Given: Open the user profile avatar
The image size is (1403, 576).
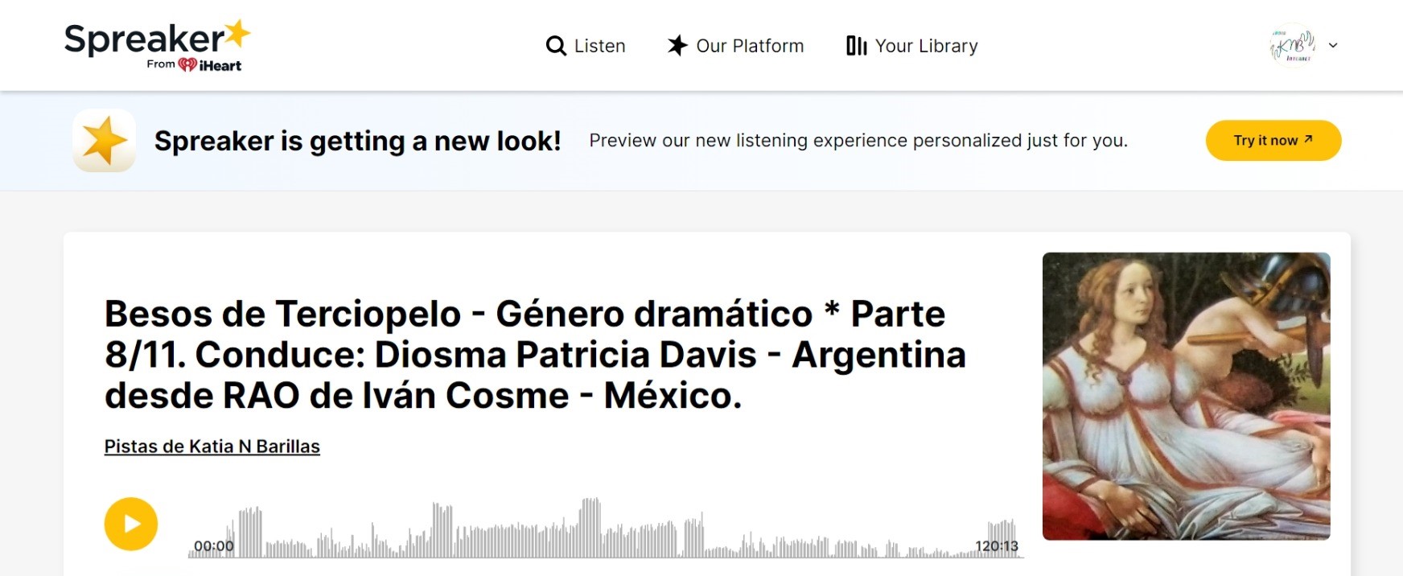Looking at the screenshot, I should pos(1292,45).
